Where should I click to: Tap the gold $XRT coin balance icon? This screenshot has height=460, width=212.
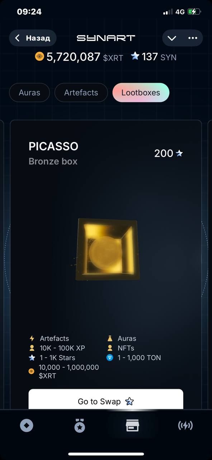point(39,56)
